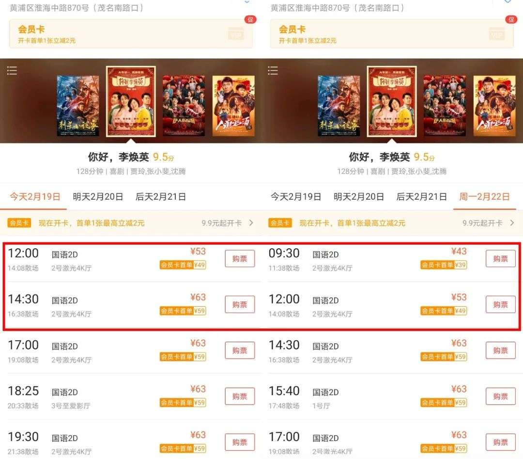The width and height of the screenshot is (523, 459).
Task: Switch to 后天2月21日 tab in left panel
Action: 160,197
